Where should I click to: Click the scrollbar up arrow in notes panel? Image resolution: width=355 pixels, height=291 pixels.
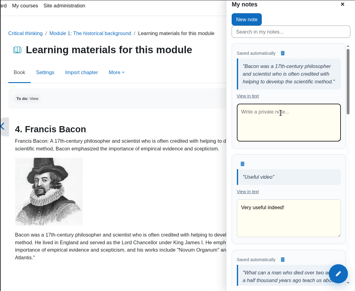click(348, 46)
